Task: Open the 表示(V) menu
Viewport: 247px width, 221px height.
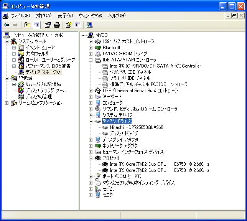Action: coord(65,16)
